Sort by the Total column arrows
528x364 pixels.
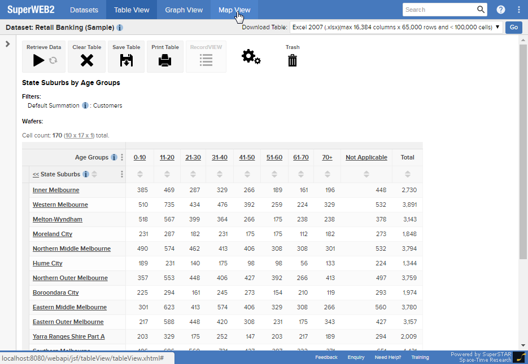(407, 174)
